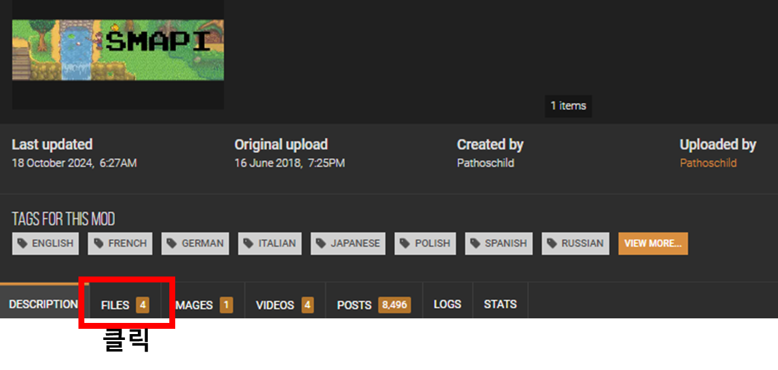Viewport: 778px width, 370px height.
Task: Click the Posts count badge 8,496
Action: (394, 305)
